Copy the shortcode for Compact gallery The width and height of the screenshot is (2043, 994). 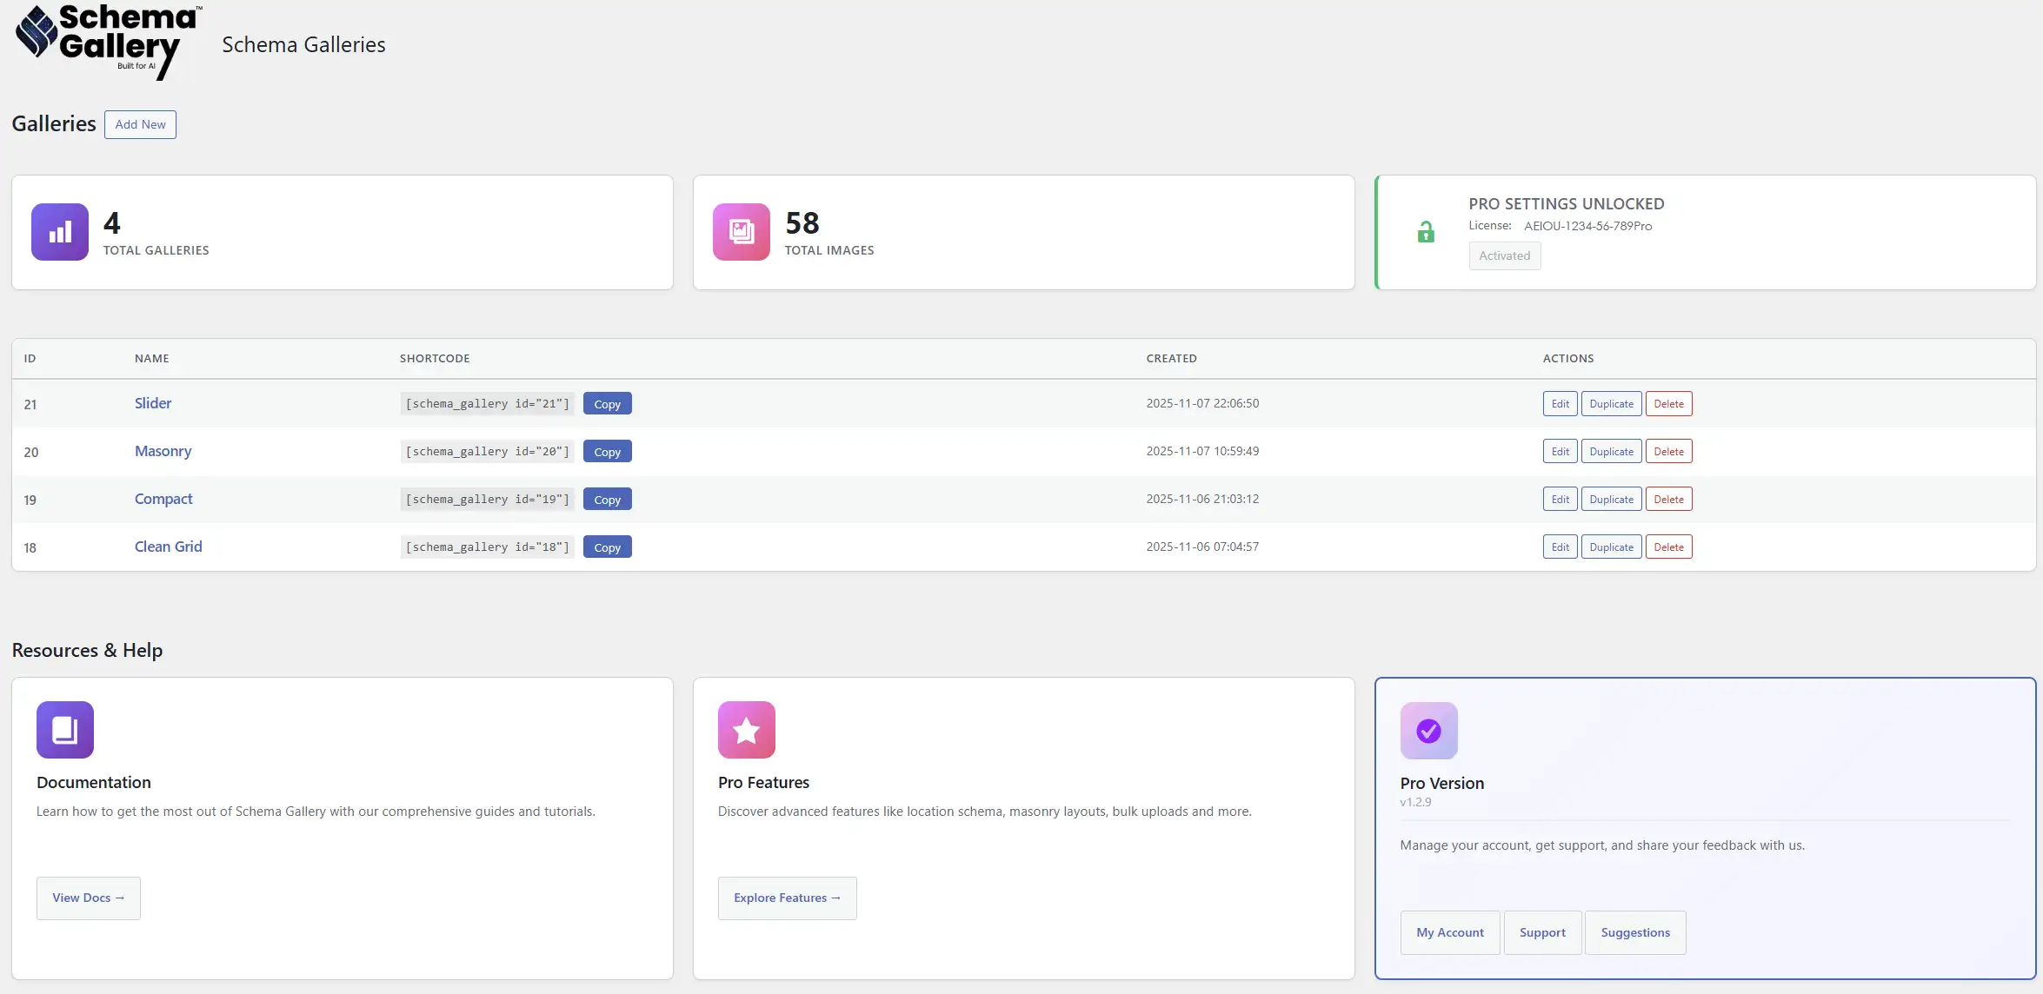tap(607, 499)
